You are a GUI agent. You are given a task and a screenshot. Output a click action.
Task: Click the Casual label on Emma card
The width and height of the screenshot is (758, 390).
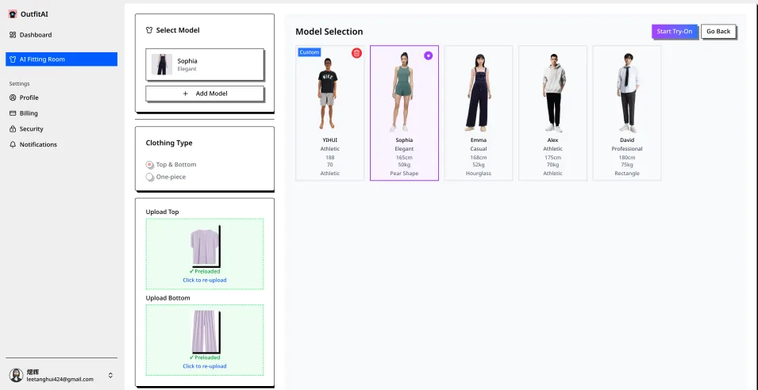tap(479, 149)
